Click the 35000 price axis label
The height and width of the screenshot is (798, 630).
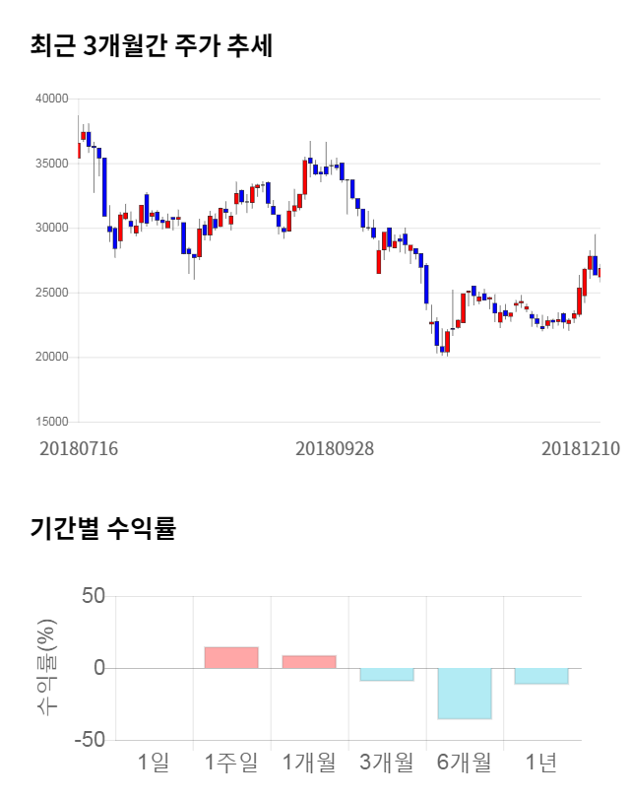(51, 164)
